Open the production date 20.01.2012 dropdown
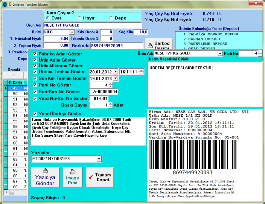The image size is (265, 204). pos(115,72)
